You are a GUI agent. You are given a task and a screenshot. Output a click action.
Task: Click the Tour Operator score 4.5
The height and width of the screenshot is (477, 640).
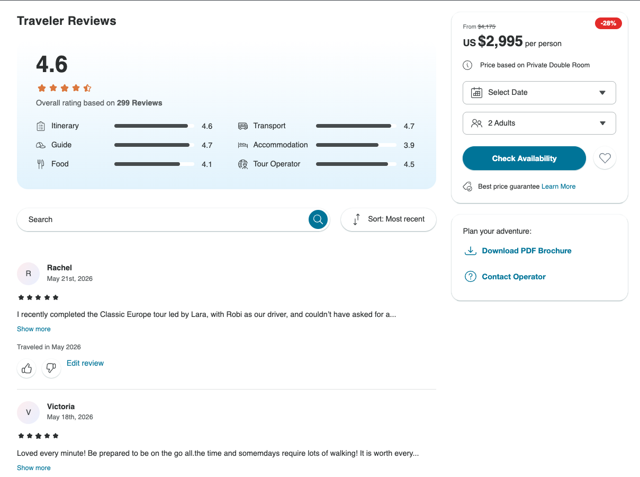click(409, 164)
